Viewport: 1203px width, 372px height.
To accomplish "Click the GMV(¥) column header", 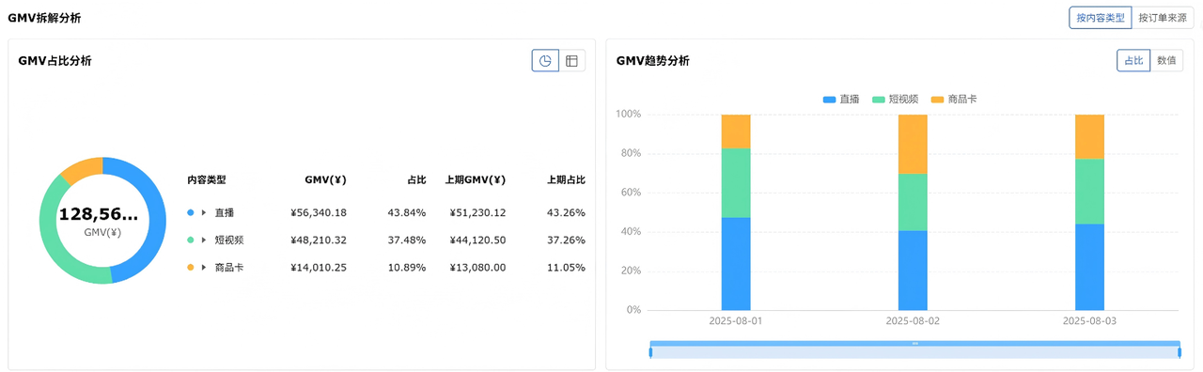I will click(x=325, y=179).
